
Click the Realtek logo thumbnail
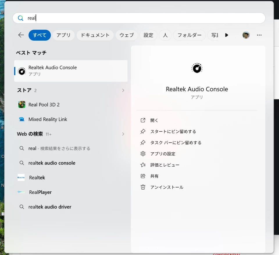(21, 178)
